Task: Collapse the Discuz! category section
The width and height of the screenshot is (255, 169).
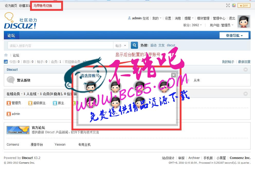Action: 245,69
